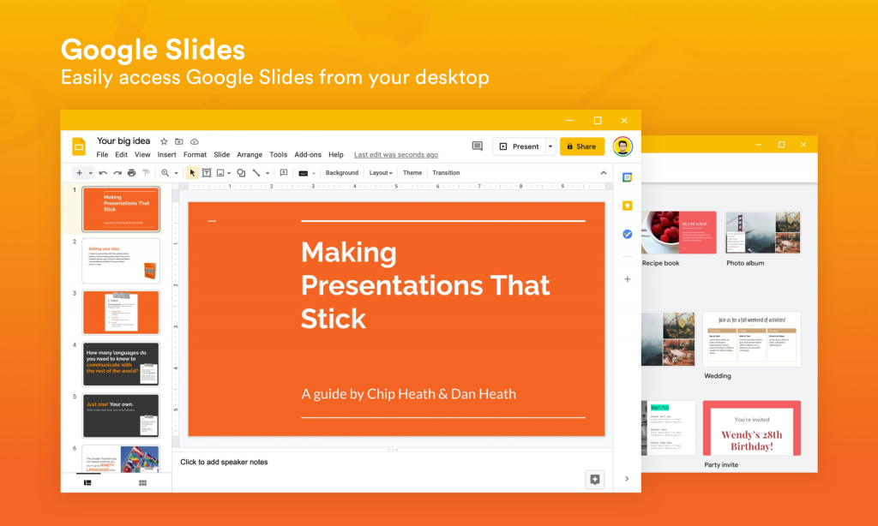
Task: Open the user account avatar
Action: pyautogui.click(x=622, y=146)
